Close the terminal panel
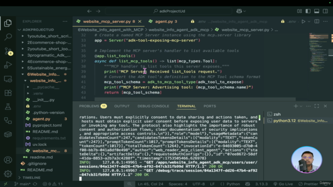Viewport: 333px width, 187px height. (325, 106)
